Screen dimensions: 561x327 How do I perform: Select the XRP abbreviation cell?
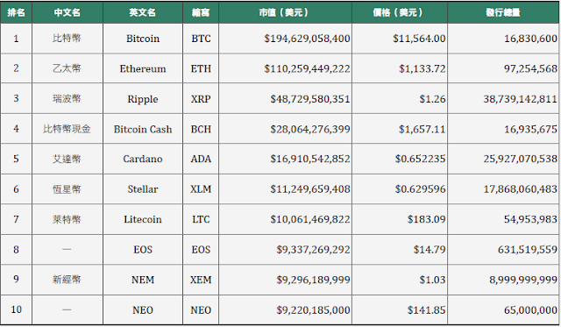pos(201,99)
